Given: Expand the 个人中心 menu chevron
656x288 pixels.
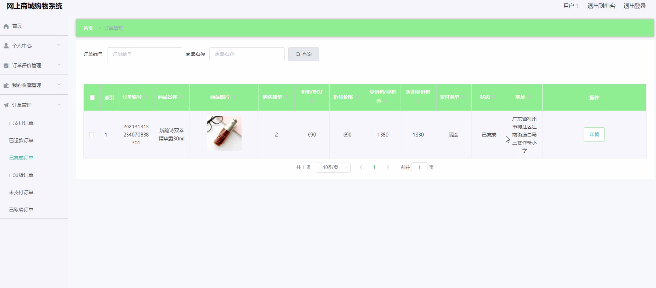Looking at the screenshot, I should (59, 45).
